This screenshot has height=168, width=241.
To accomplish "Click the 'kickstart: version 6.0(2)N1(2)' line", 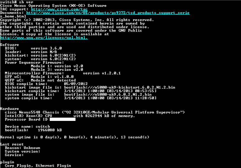I will coord(40,55).
